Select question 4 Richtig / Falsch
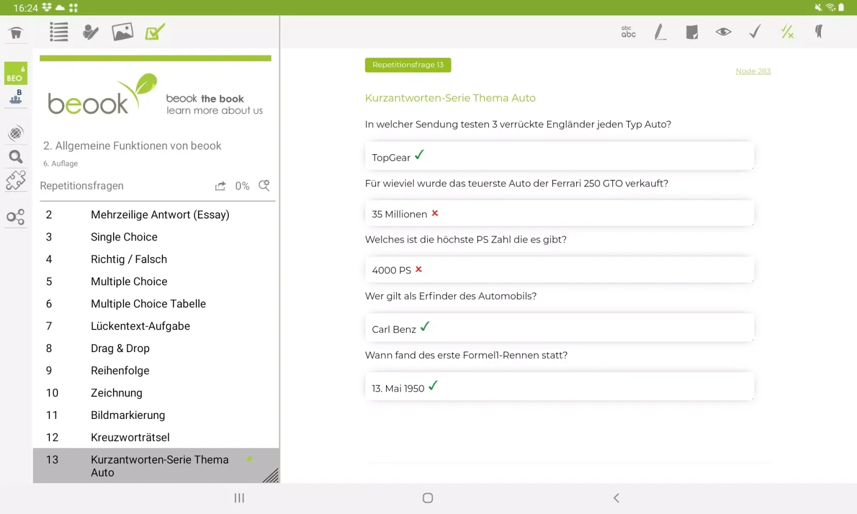 (156, 259)
